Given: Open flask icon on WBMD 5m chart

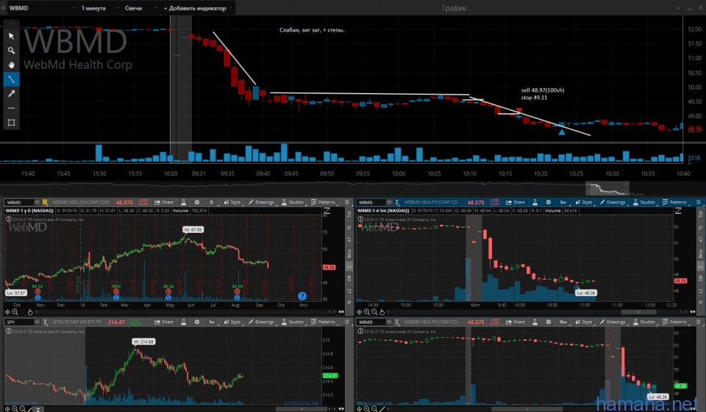Looking at the screenshot, I should [535, 203].
